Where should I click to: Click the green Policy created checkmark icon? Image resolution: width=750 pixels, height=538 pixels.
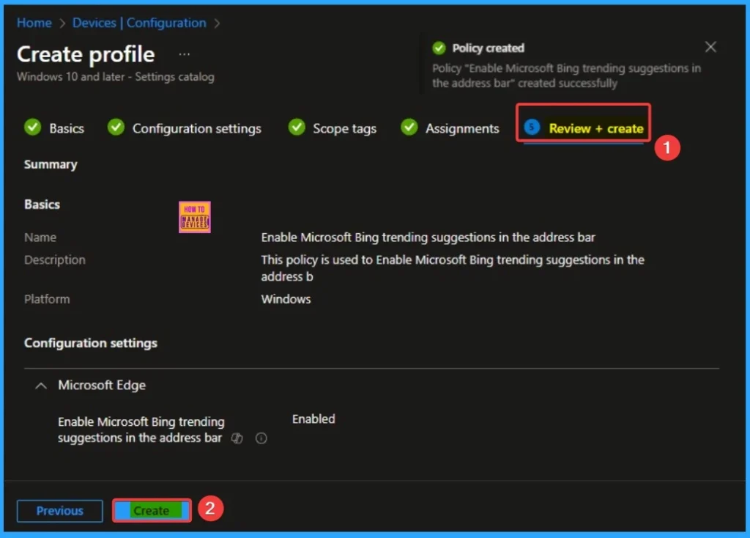[x=439, y=48]
